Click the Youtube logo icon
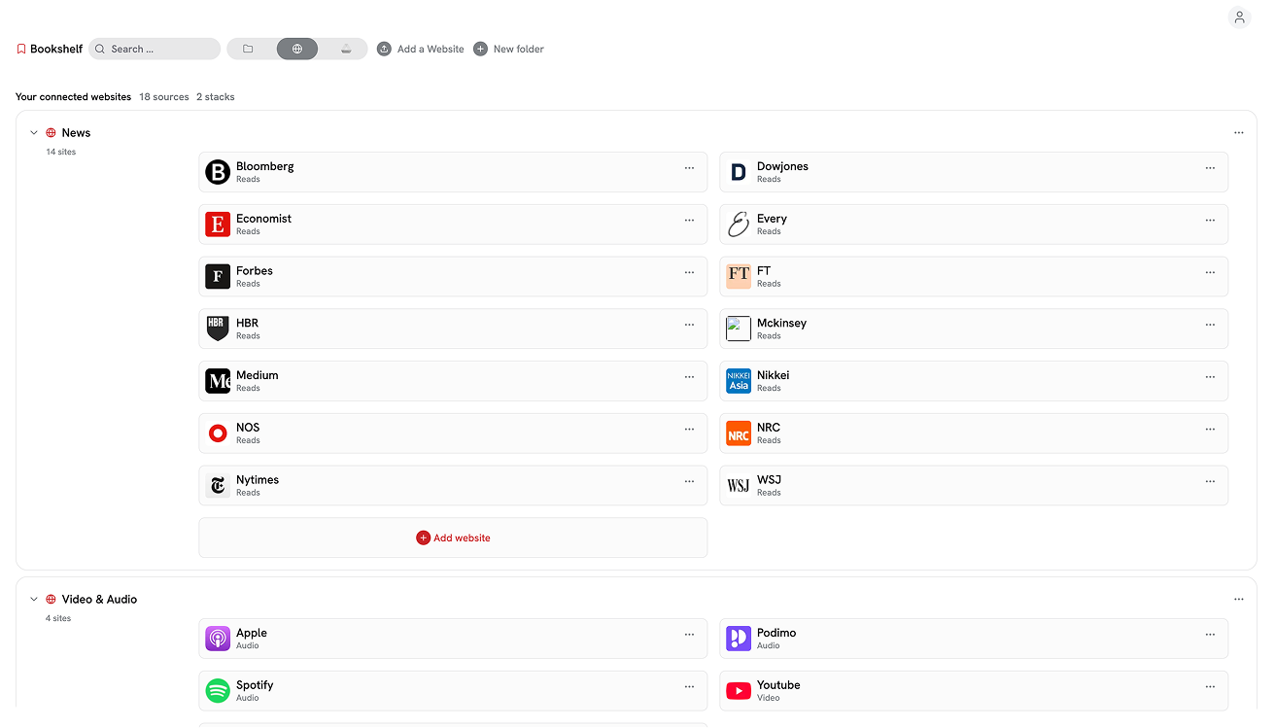The height and width of the screenshot is (728, 1275). 739,691
